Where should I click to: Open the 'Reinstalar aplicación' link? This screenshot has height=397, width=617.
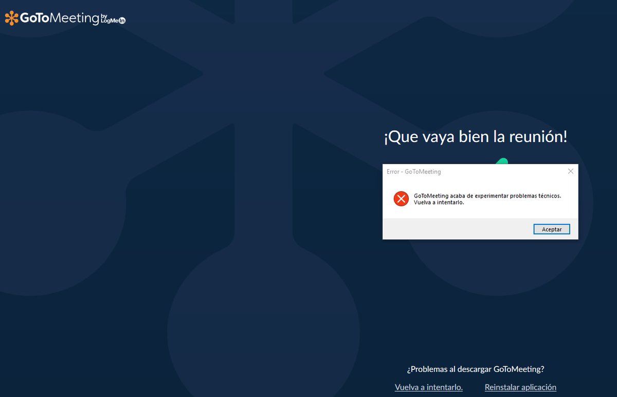click(520, 387)
